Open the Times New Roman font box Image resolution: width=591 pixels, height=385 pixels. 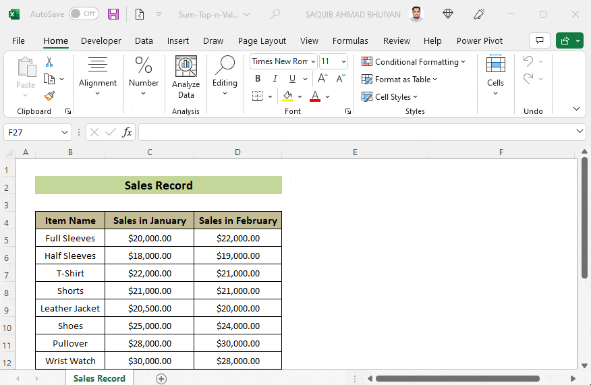283,61
